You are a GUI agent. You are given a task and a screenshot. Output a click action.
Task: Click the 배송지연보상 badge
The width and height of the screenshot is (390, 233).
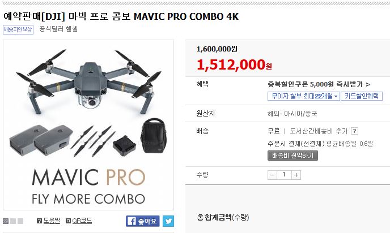pyautogui.click(x=18, y=29)
